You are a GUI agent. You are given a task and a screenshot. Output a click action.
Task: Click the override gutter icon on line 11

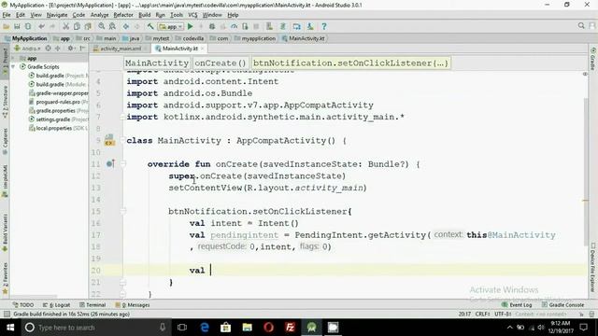pos(110,164)
